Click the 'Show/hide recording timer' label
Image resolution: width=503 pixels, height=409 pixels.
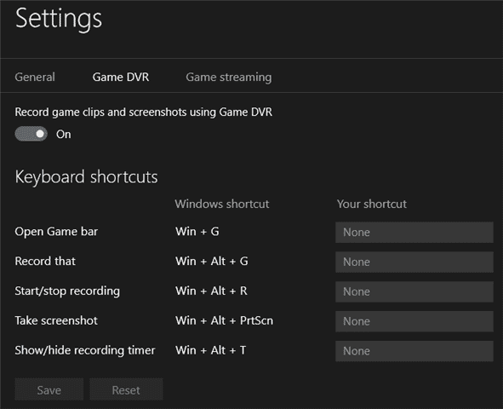pyautogui.click(x=85, y=350)
